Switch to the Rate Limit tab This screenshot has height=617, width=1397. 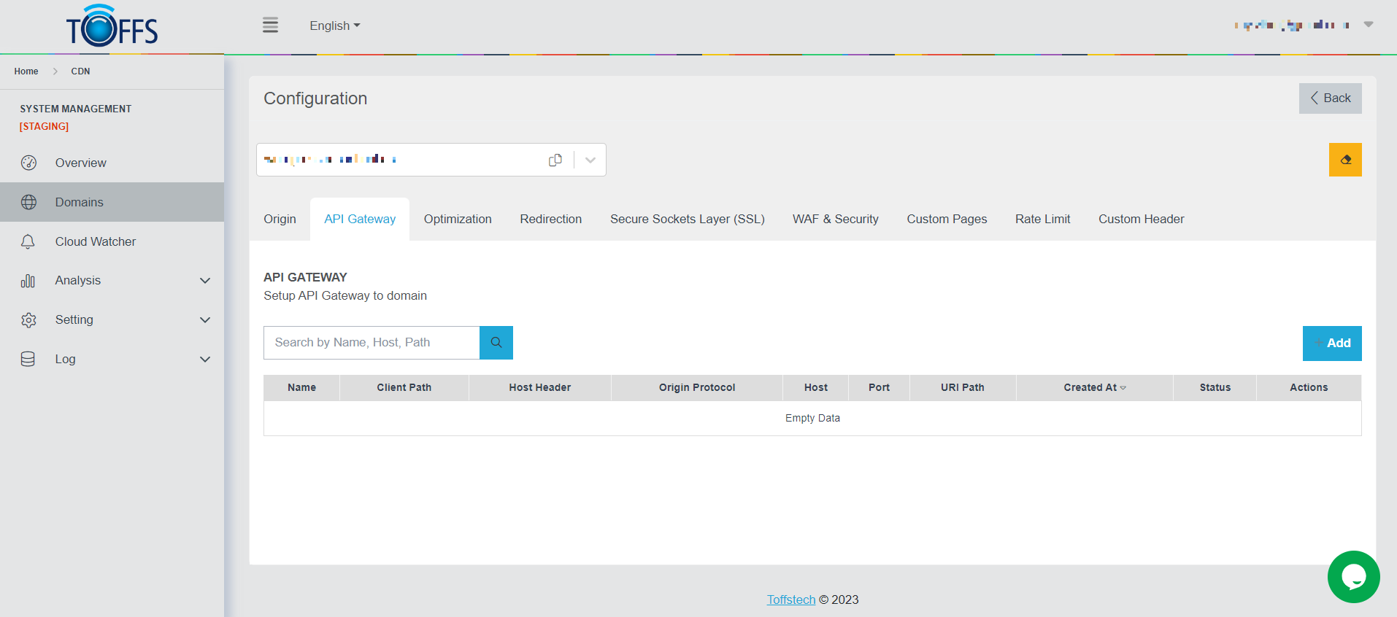coord(1042,220)
